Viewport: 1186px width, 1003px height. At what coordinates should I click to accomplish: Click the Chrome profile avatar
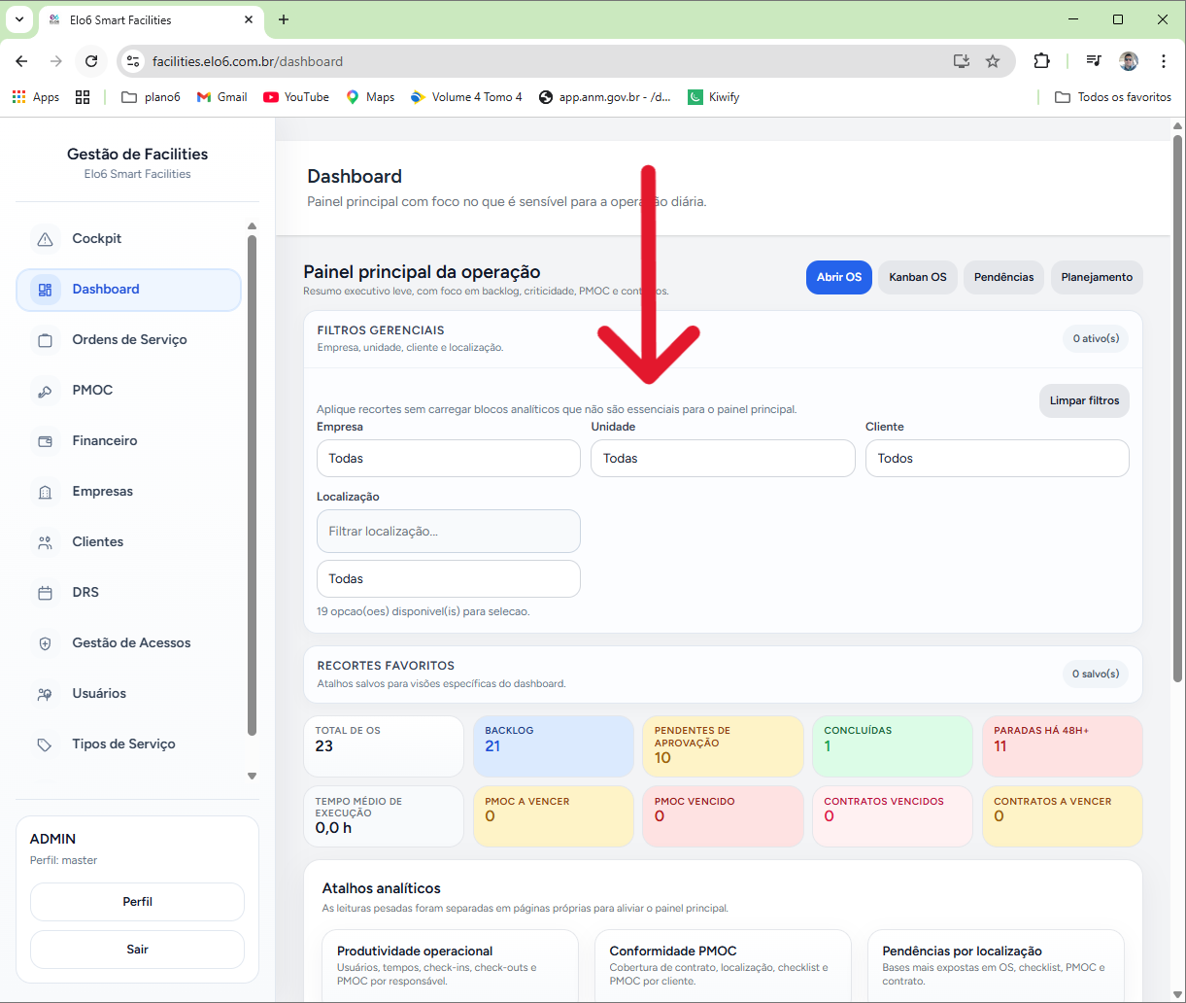coord(1129,61)
